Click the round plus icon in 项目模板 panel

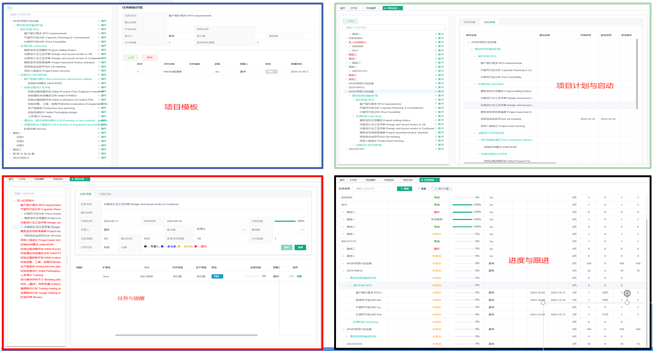pos(10,8)
